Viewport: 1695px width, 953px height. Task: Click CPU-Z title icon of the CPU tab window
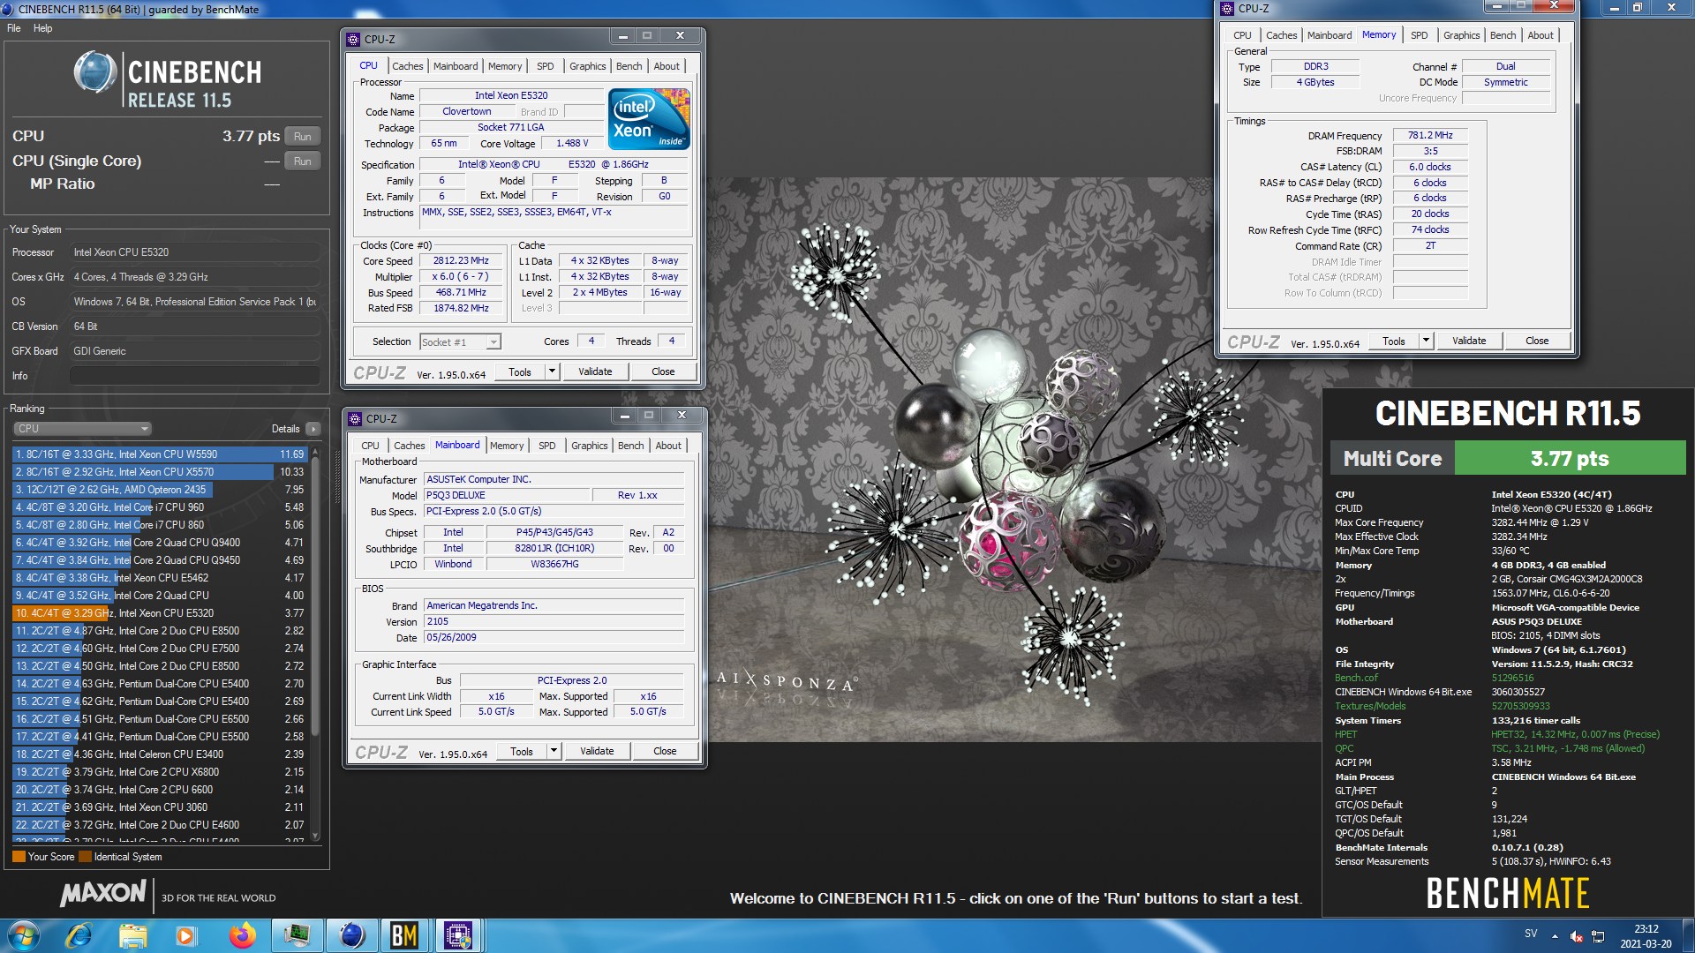[x=354, y=39]
